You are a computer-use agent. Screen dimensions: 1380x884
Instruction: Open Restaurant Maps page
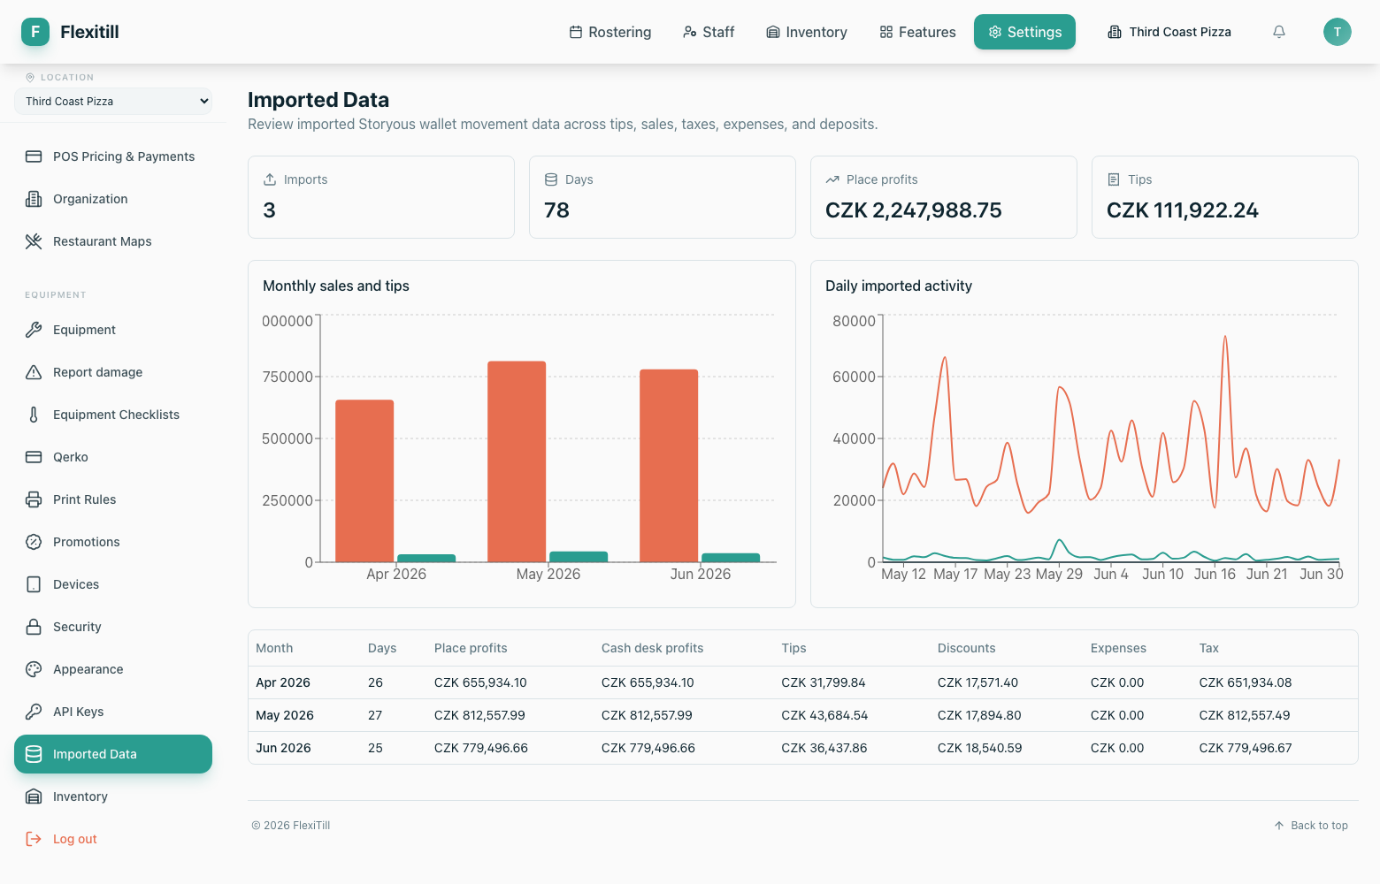pyautogui.click(x=113, y=241)
